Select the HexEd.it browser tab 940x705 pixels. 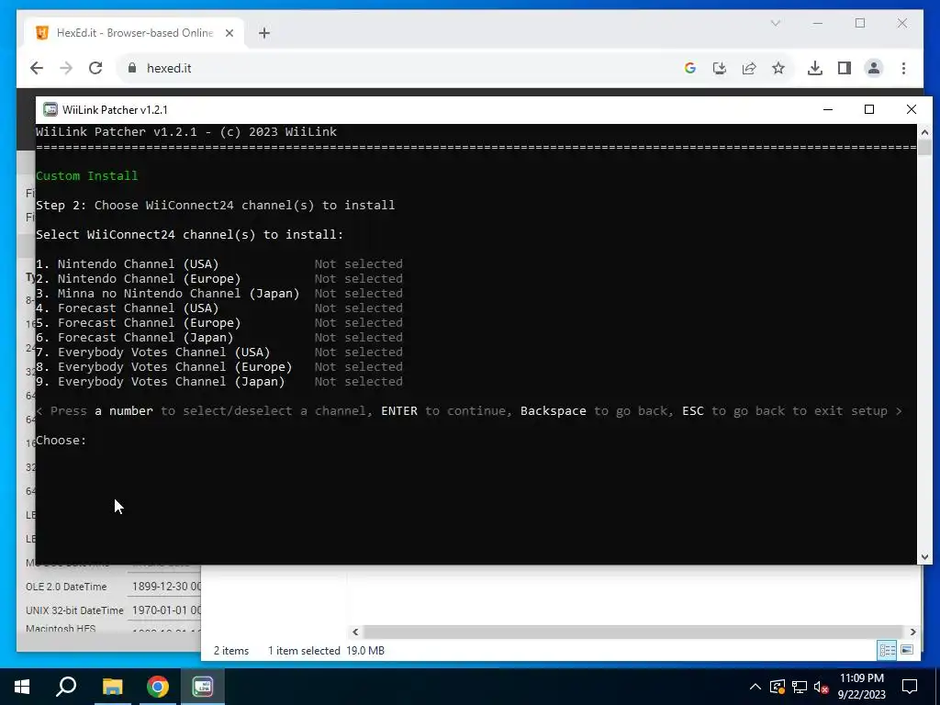click(x=135, y=33)
